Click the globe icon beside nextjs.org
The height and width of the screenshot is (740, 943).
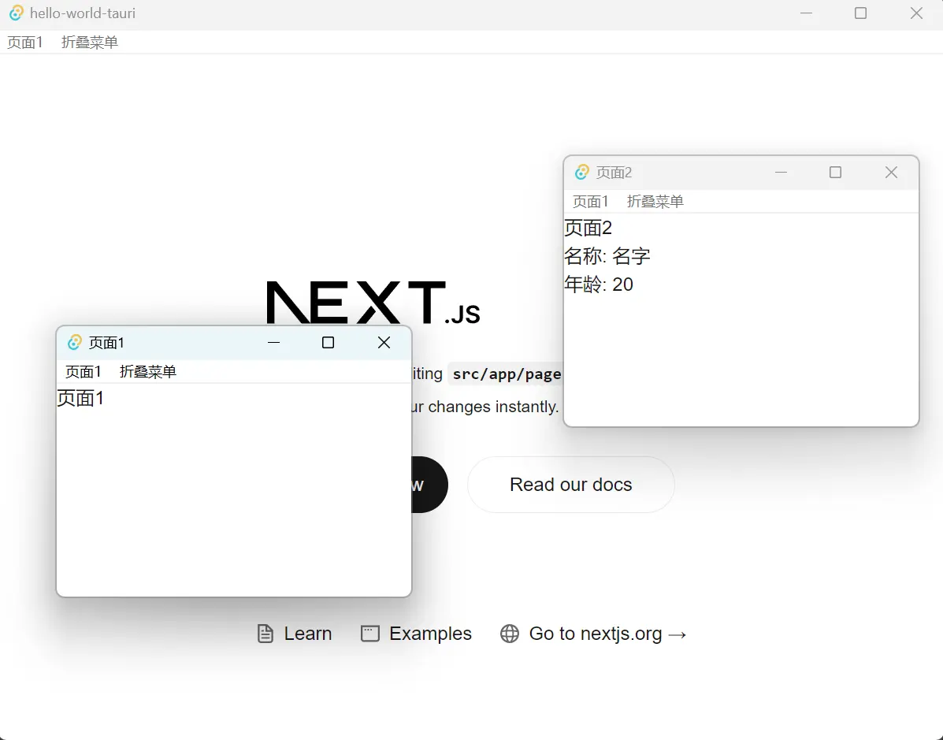[510, 634]
